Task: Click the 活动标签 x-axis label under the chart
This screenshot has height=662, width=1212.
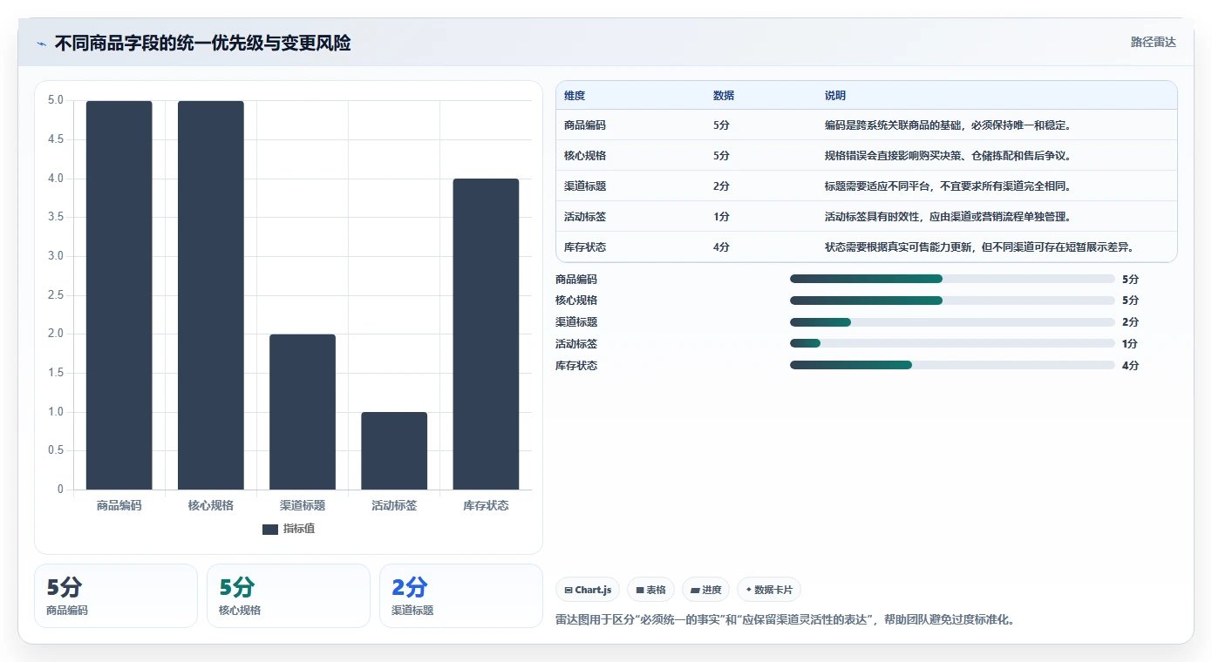Action: (x=394, y=505)
